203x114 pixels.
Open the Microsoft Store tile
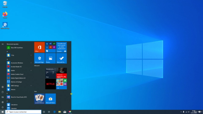(50, 99)
